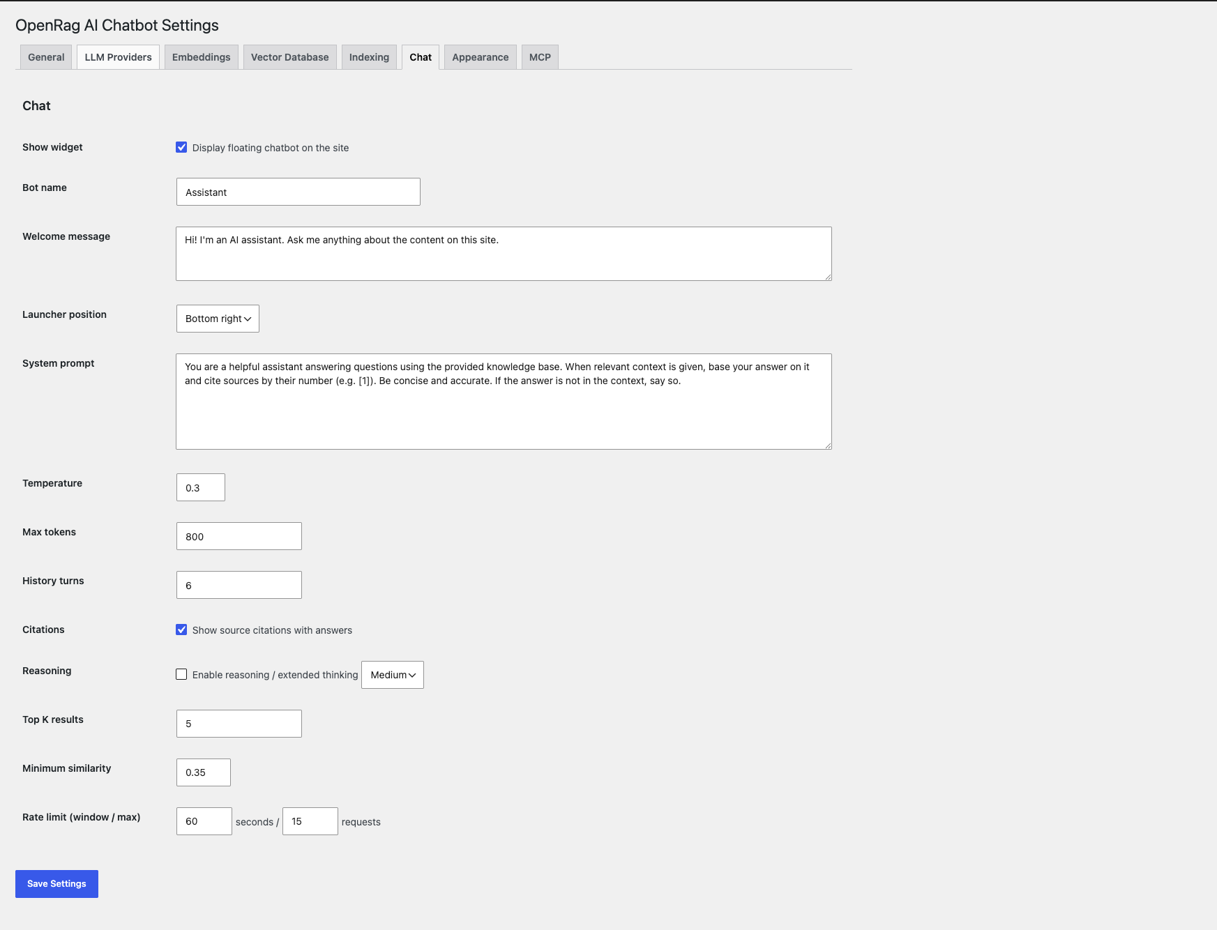Click the Chat tab
This screenshot has width=1217, height=930.
pos(421,57)
